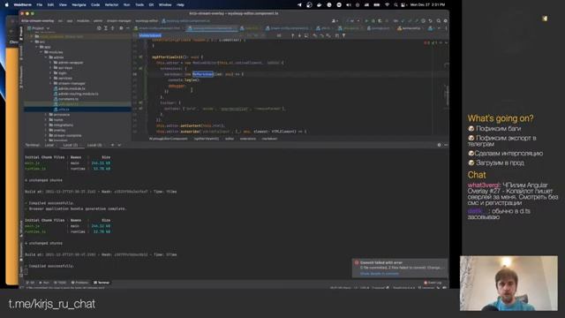Open terminal tabs dropdown arrow
Viewport: 565px width, 318px height.
pyautogui.click(x=119, y=145)
